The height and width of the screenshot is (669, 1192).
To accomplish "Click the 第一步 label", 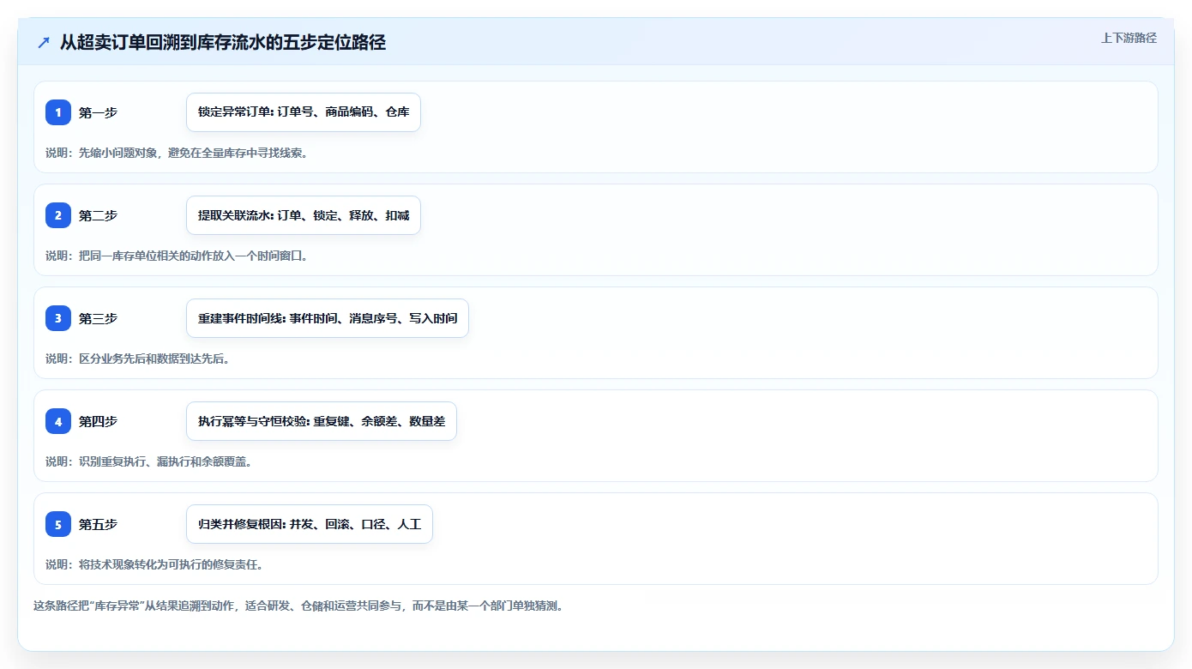I will click(98, 112).
